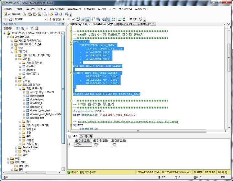Image resolution: width=233 pixels, height=181 pixels.
Task: Click the highlighted Specify Values for Template Parameters icon
Action: click(87, 19)
